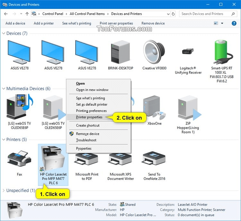Expand the Unspecified (1) group
Viewport: 241px width, 221px height.
[4, 191]
